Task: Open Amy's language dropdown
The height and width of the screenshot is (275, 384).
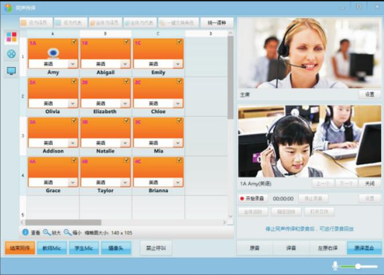Action: tap(73, 64)
